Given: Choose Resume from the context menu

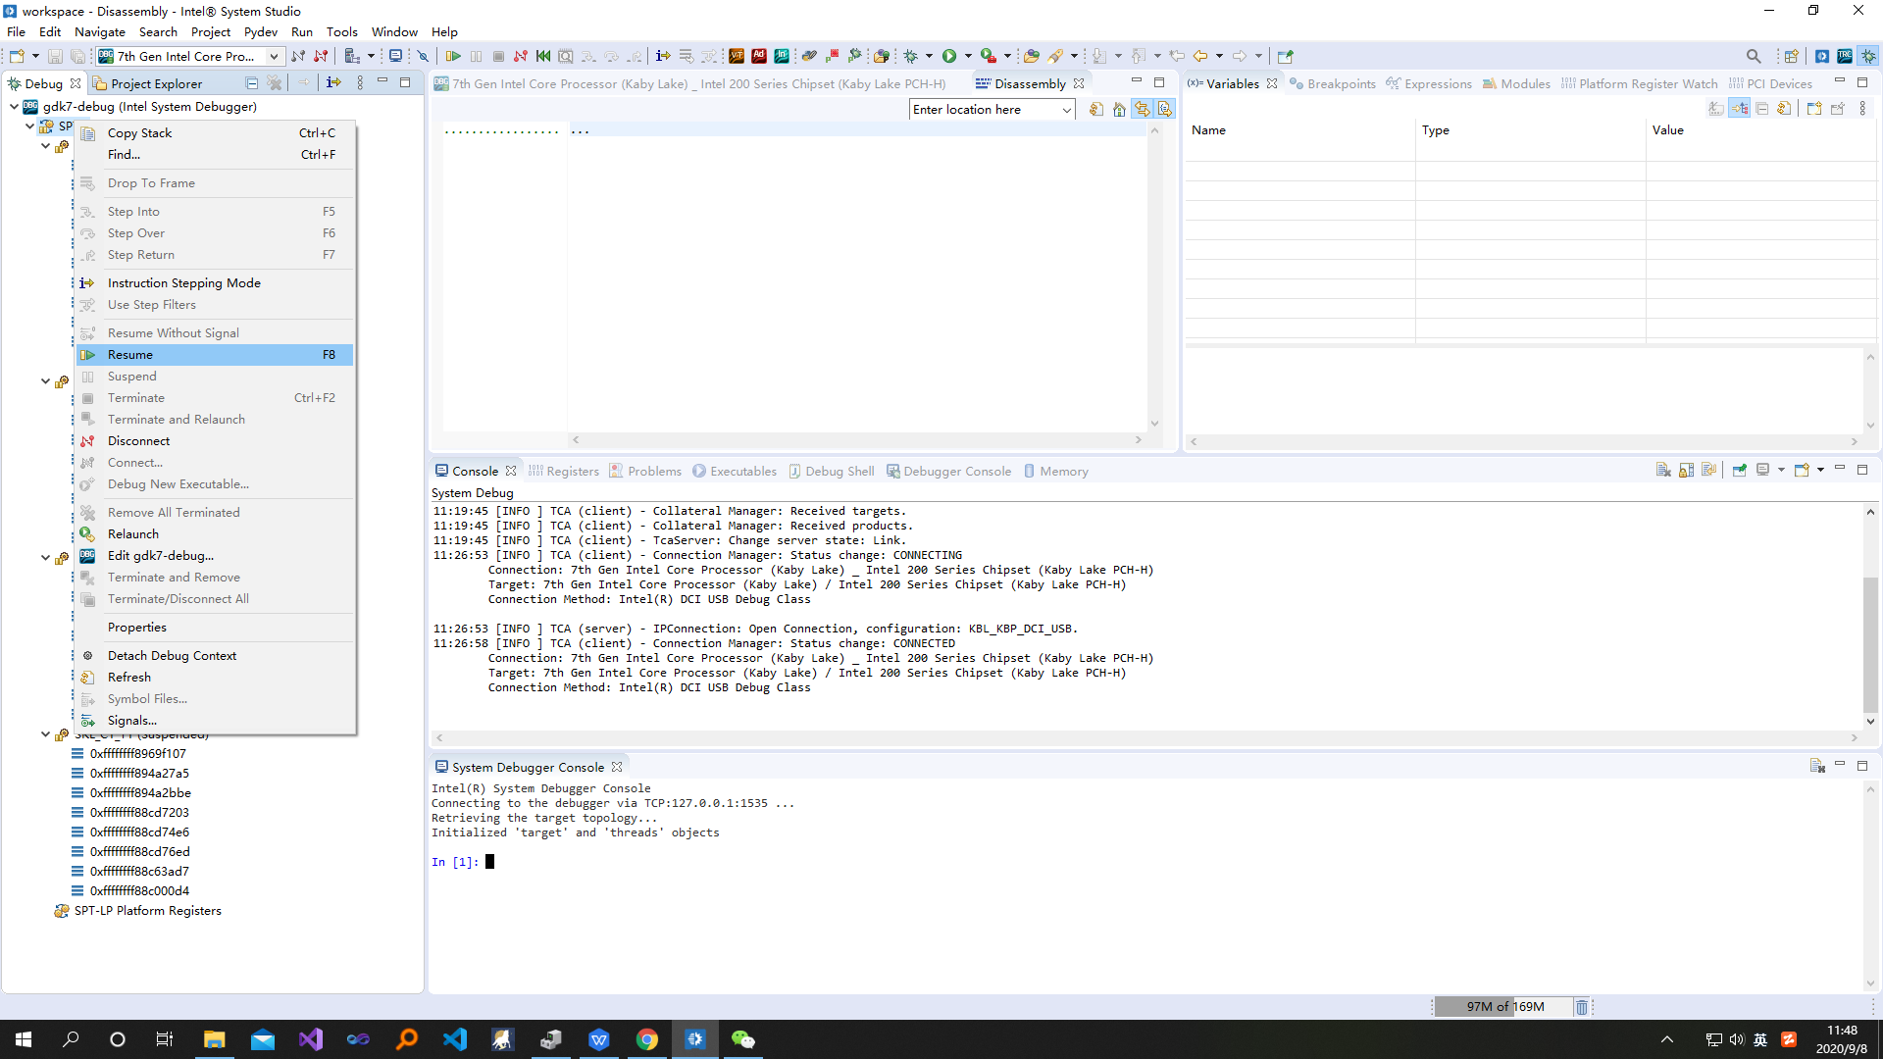Looking at the screenshot, I should click(x=131, y=354).
